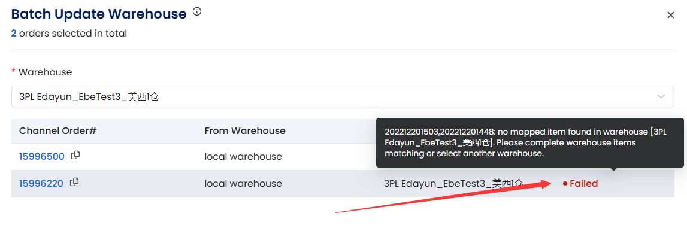This screenshot has width=687, height=231.
Task: Click the orders selected in total text
Action: click(x=73, y=34)
